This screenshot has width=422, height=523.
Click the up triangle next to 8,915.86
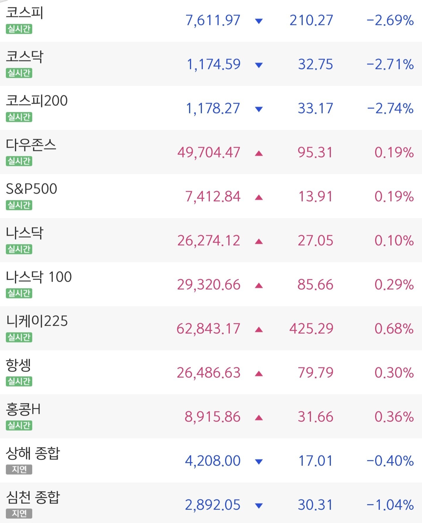tap(259, 418)
